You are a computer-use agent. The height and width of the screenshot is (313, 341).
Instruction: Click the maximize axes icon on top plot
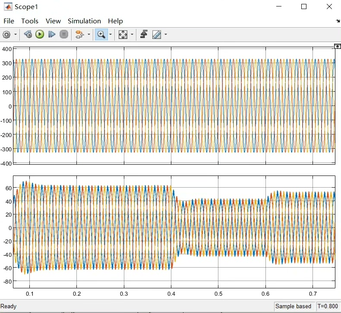[337, 46]
